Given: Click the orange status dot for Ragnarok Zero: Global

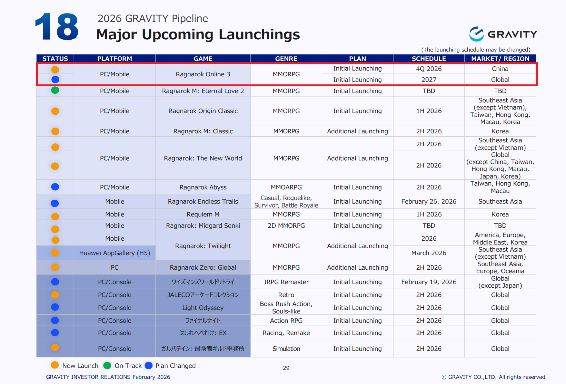Looking at the screenshot, I should tap(55, 267).
